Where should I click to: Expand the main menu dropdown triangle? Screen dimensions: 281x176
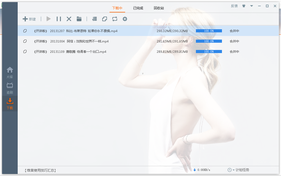252,6
